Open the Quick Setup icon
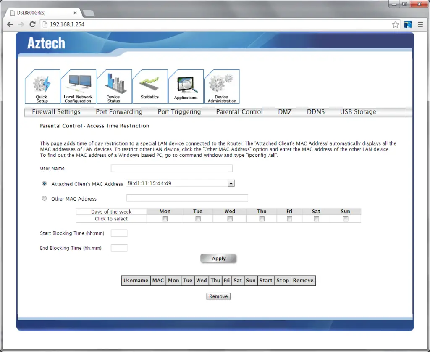 (x=42, y=87)
